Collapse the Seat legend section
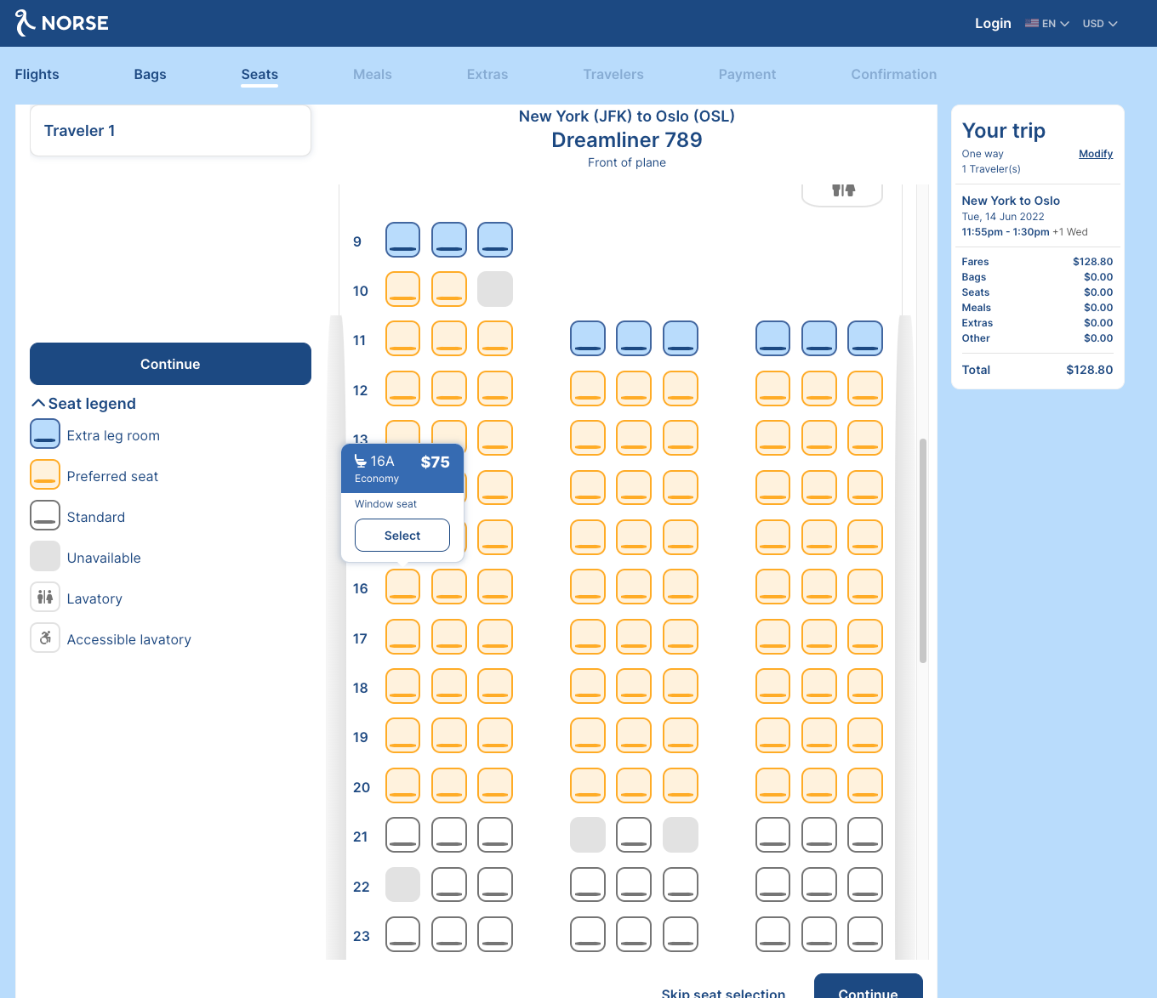The image size is (1157, 998). (x=83, y=404)
